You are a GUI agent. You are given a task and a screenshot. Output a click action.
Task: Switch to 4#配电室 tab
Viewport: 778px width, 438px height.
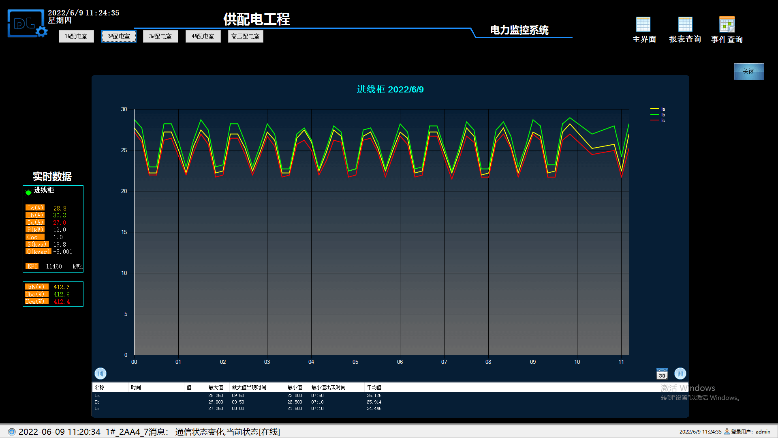coord(203,36)
